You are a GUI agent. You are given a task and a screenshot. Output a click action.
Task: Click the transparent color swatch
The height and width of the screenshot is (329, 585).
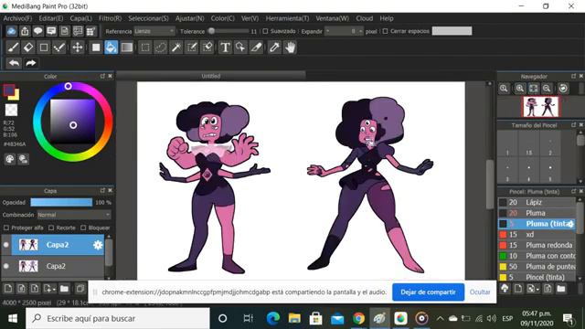[11, 110]
